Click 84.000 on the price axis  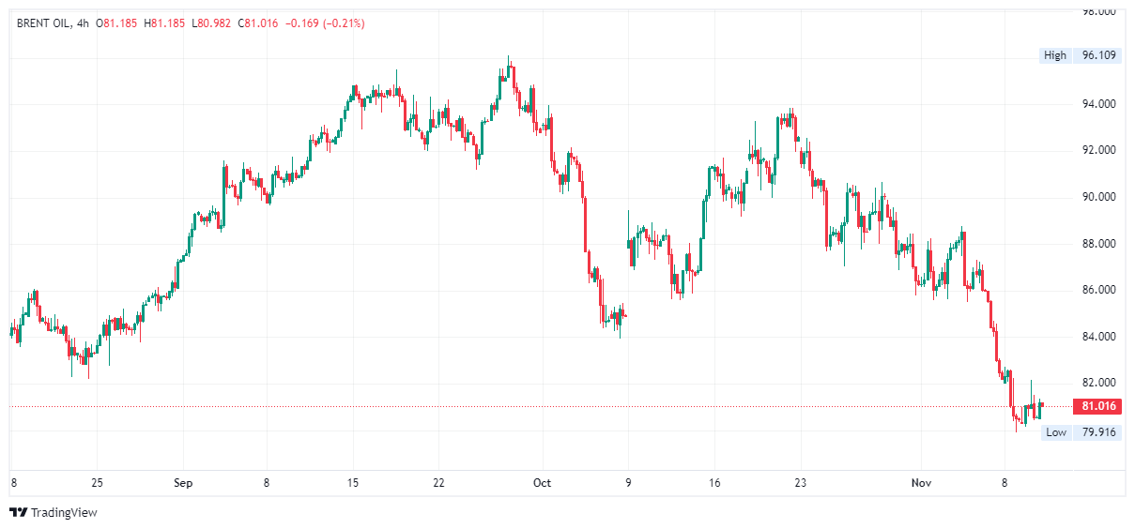(1098, 337)
